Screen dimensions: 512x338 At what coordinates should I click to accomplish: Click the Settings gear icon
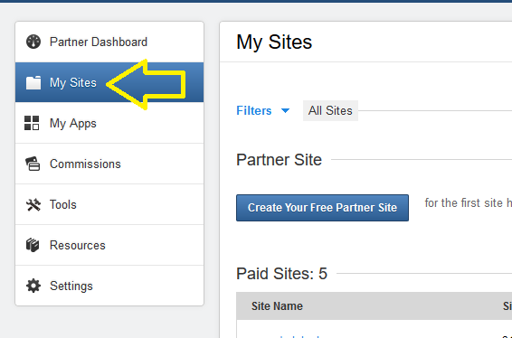(33, 286)
